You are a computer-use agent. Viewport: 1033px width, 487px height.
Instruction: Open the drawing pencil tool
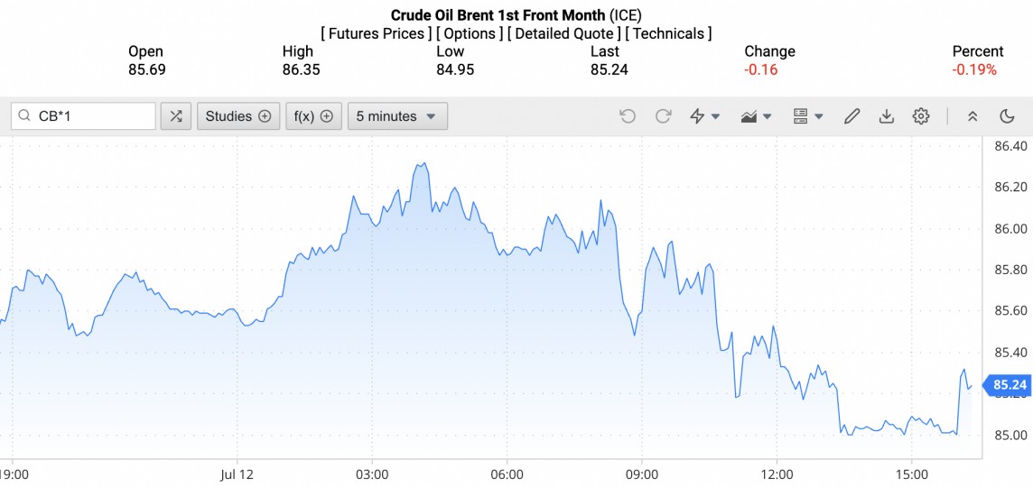[x=852, y=116]
